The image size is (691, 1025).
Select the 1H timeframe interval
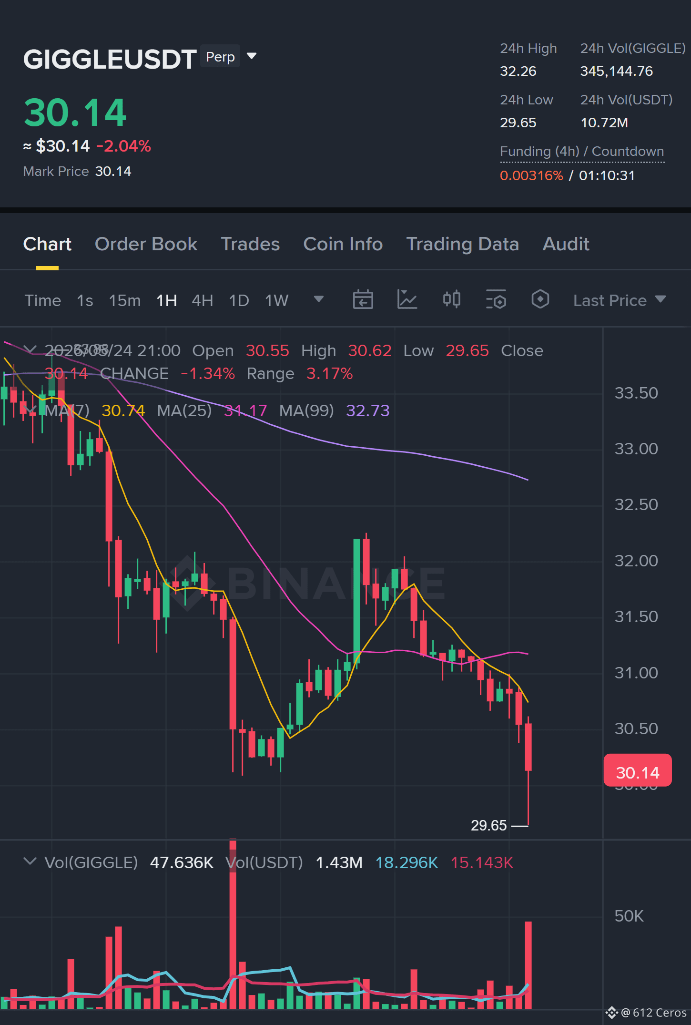coord(167,300)
